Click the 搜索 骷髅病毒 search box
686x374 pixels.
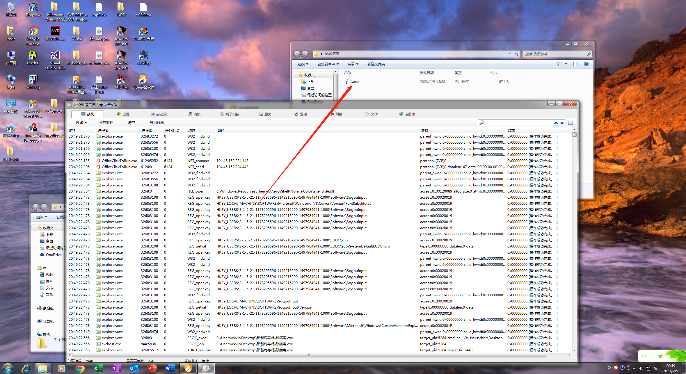coord(557,54)
